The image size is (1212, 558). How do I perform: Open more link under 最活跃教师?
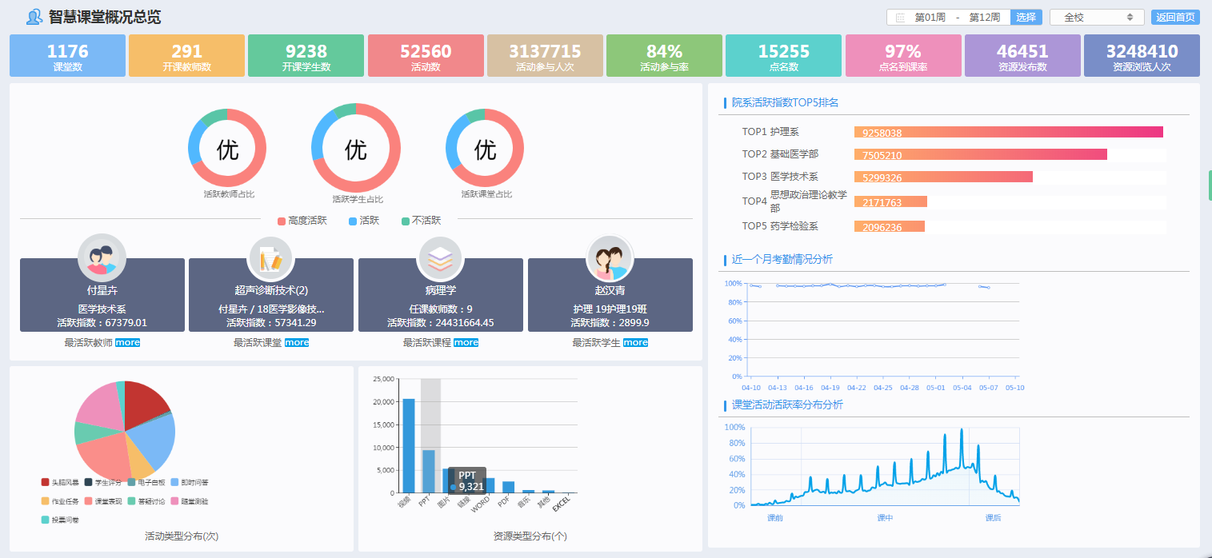tap(127, 343)
